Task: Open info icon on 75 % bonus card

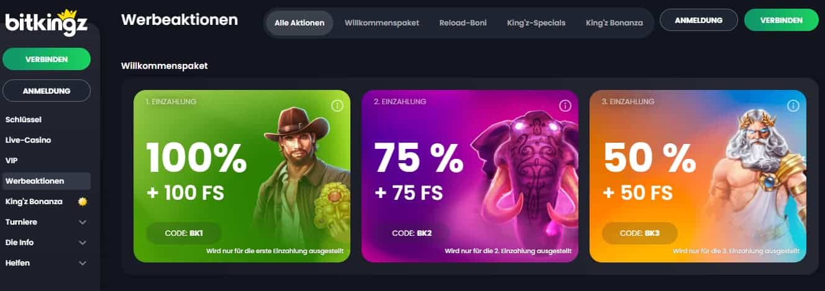Action: (565, 105)
